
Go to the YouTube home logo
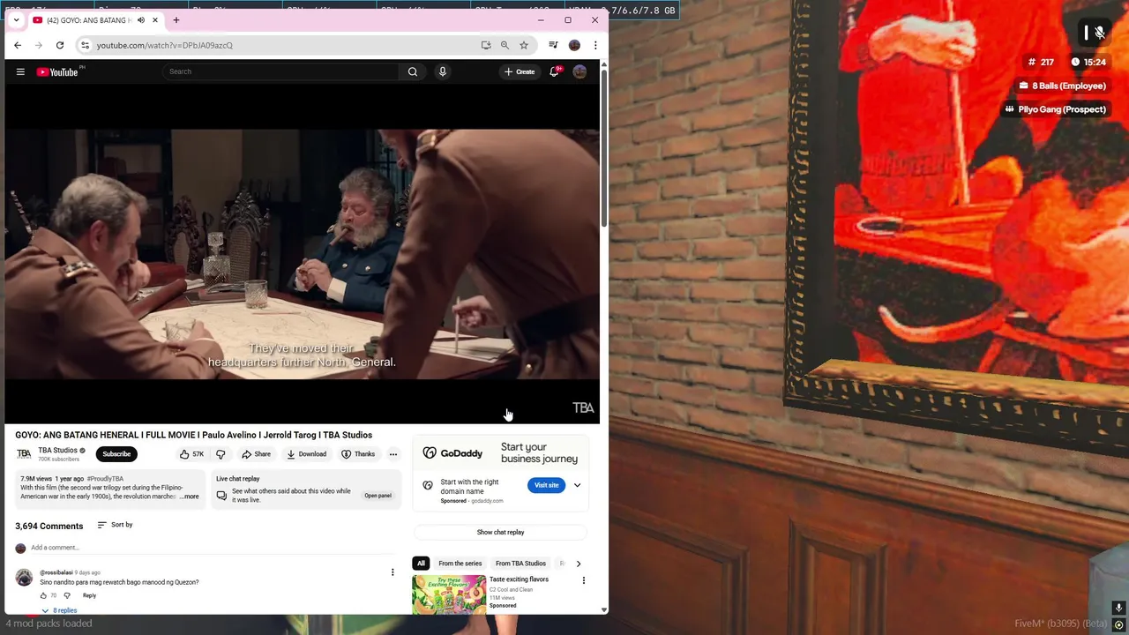coord(58,71)
